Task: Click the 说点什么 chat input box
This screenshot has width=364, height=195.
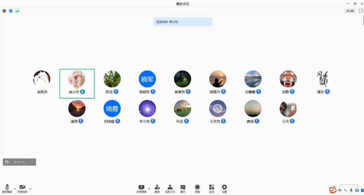Action: pos(20,162)
